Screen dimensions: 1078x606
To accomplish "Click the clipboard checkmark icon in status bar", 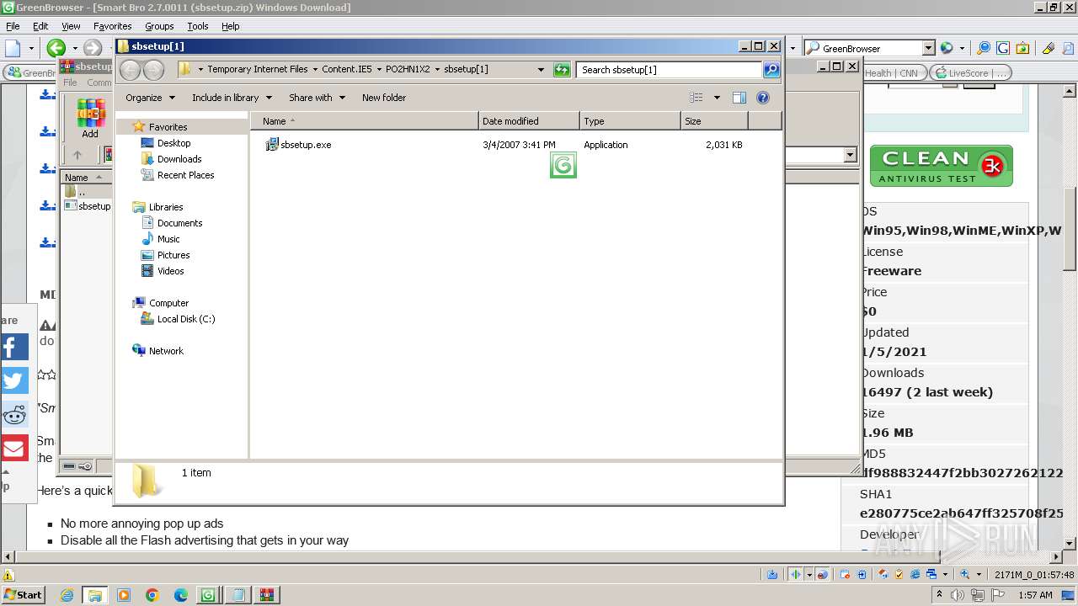I will click(x=899, y=574).
